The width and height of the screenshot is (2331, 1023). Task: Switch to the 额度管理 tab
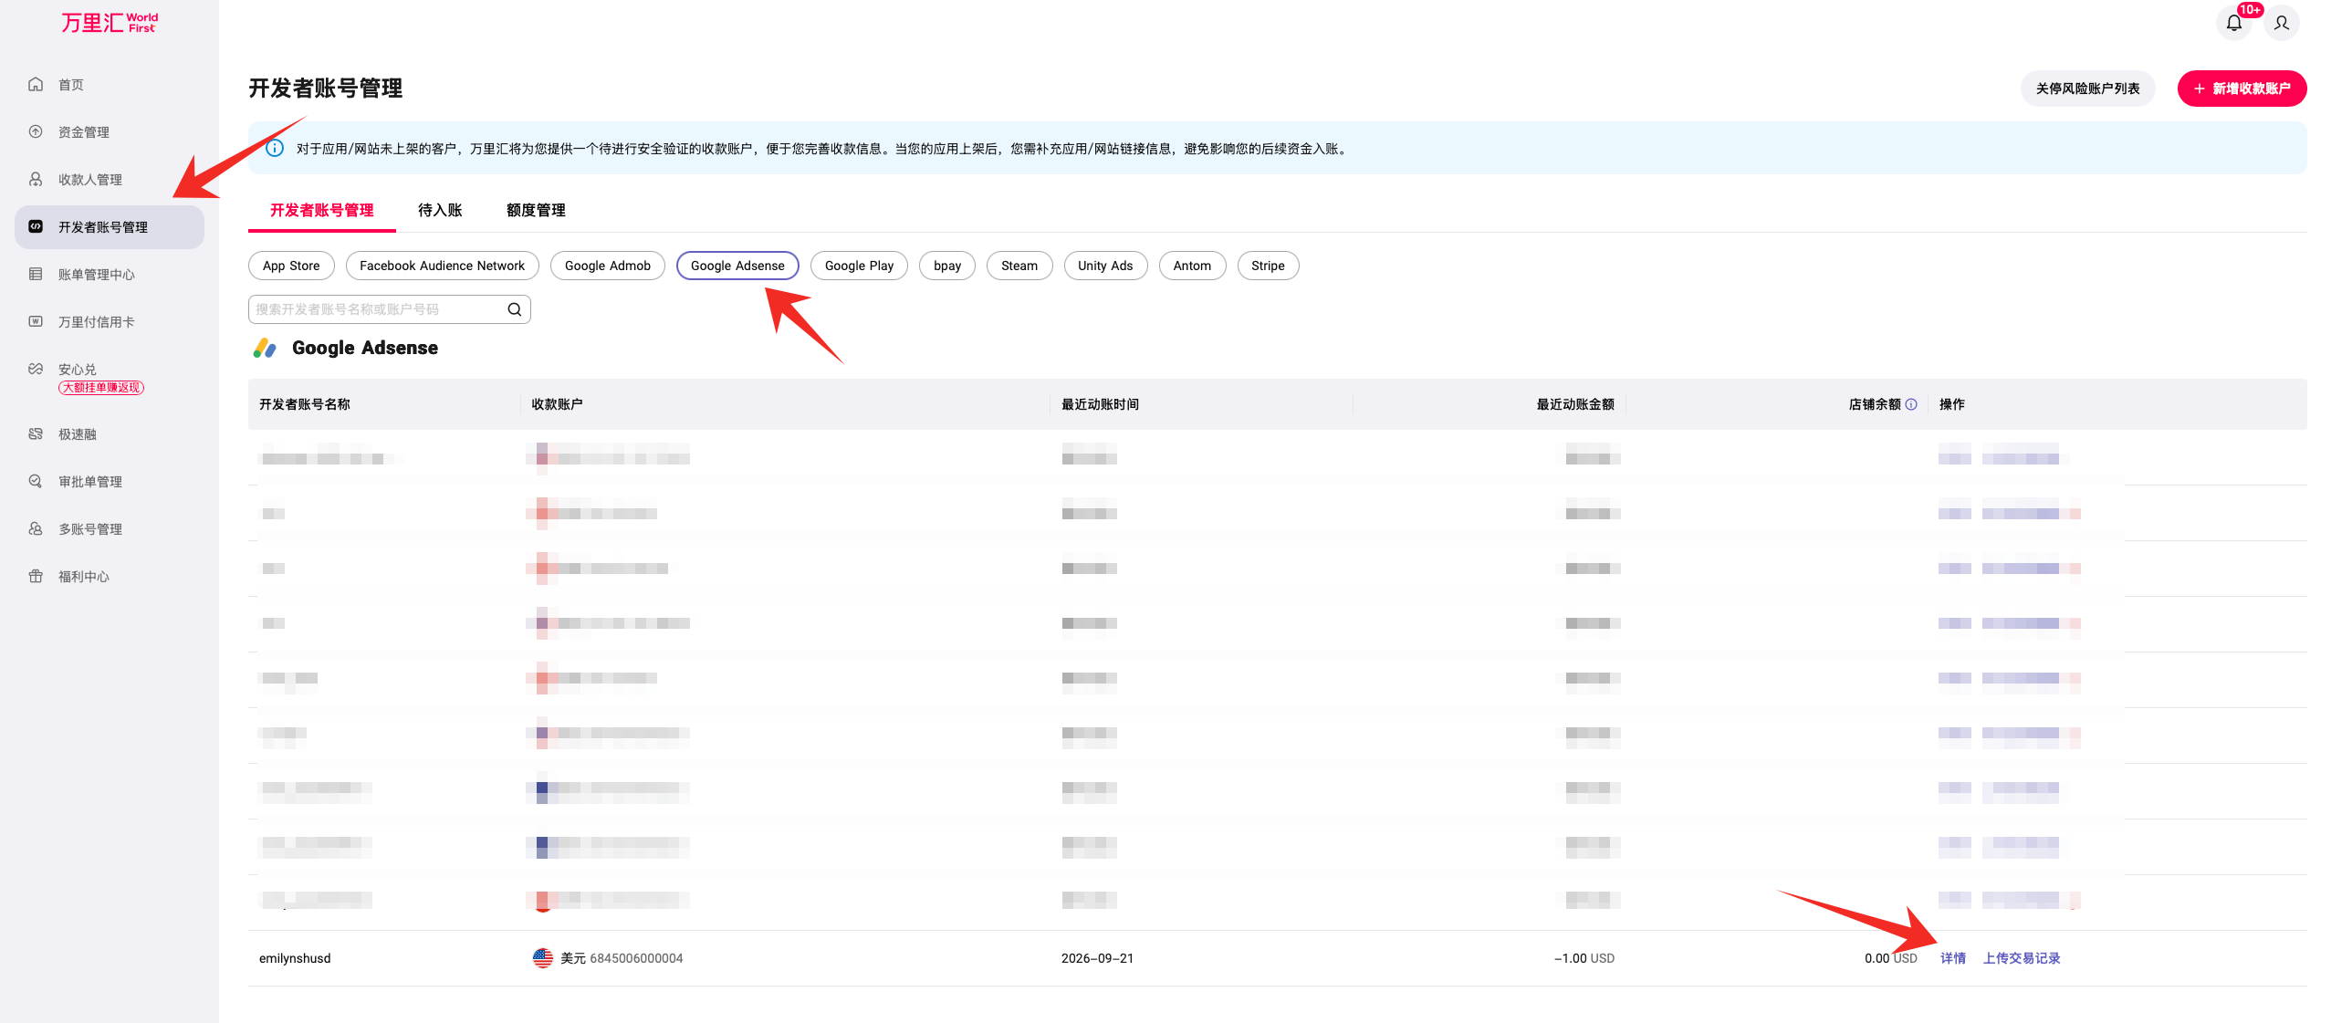pyautogui.click(x=536, y=210)
